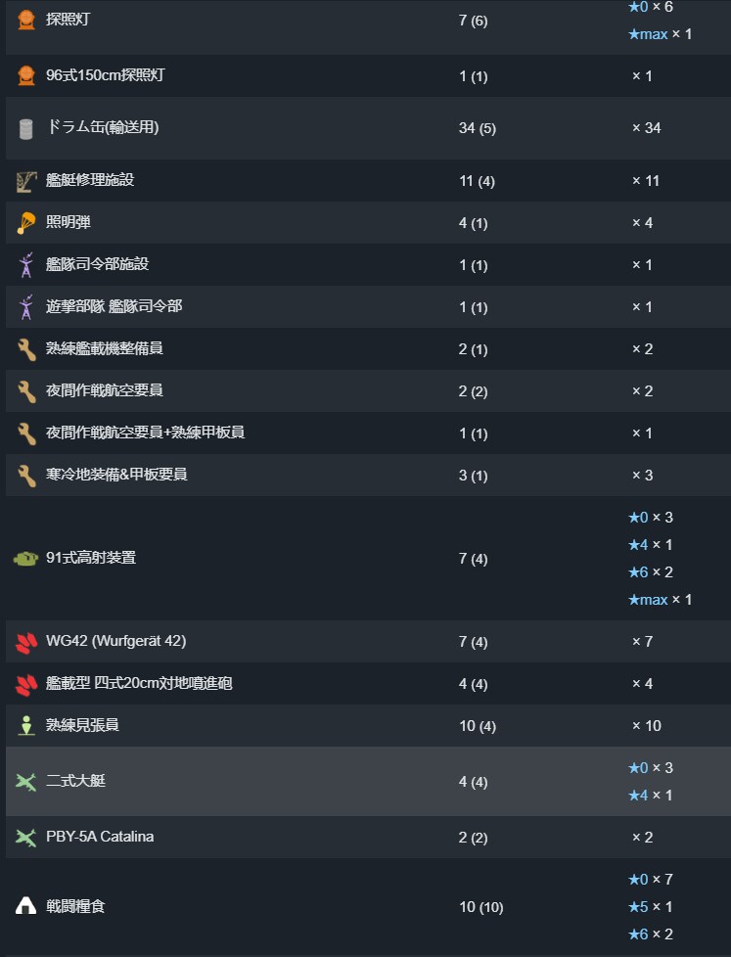Viewport: 731px width, 957px height.
Task: Click the searchlight icon next to 探照灯
Action: coord(26,20)
